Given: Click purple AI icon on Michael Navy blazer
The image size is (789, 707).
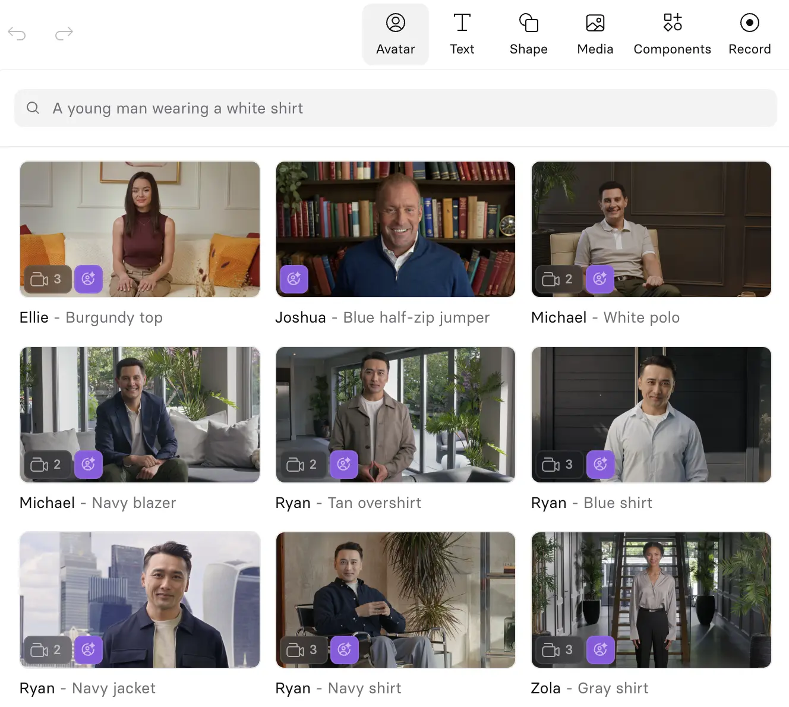Looking at the screenshot, I should pyautogui.click(x=89, y=465).
